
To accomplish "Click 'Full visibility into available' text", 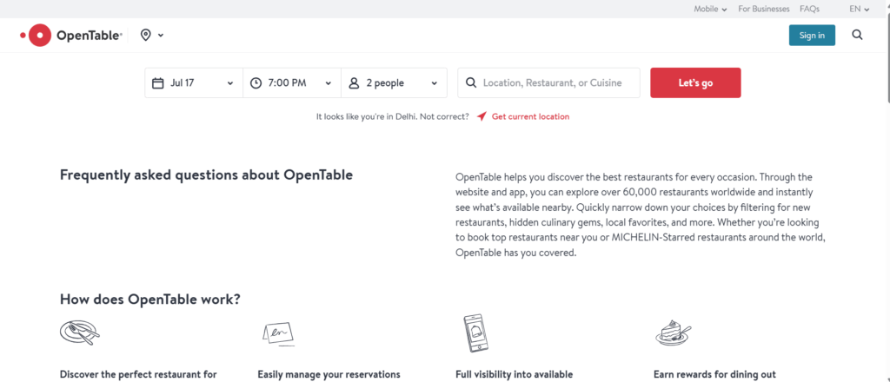I will [514, 375].
